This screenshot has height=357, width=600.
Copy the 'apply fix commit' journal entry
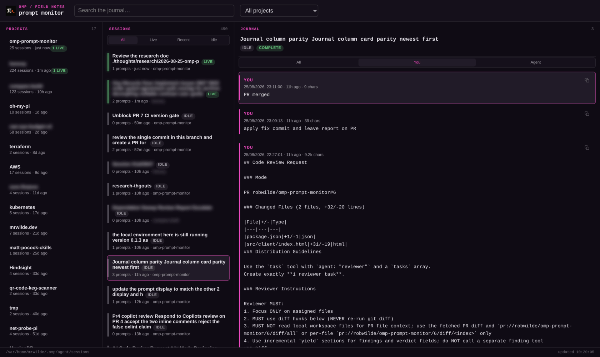point(587,114)
